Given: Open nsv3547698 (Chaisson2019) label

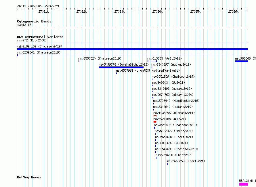Looking at the screenshot, I should tap(177, 149).
